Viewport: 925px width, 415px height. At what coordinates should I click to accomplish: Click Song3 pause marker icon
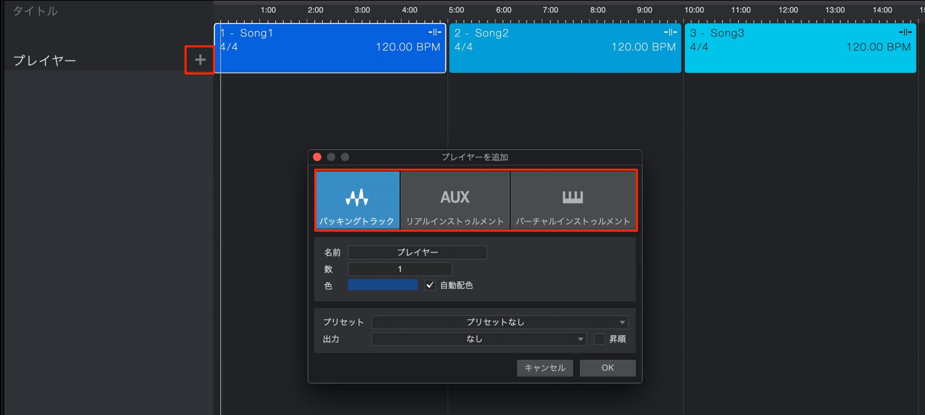[x=905, y=32]
